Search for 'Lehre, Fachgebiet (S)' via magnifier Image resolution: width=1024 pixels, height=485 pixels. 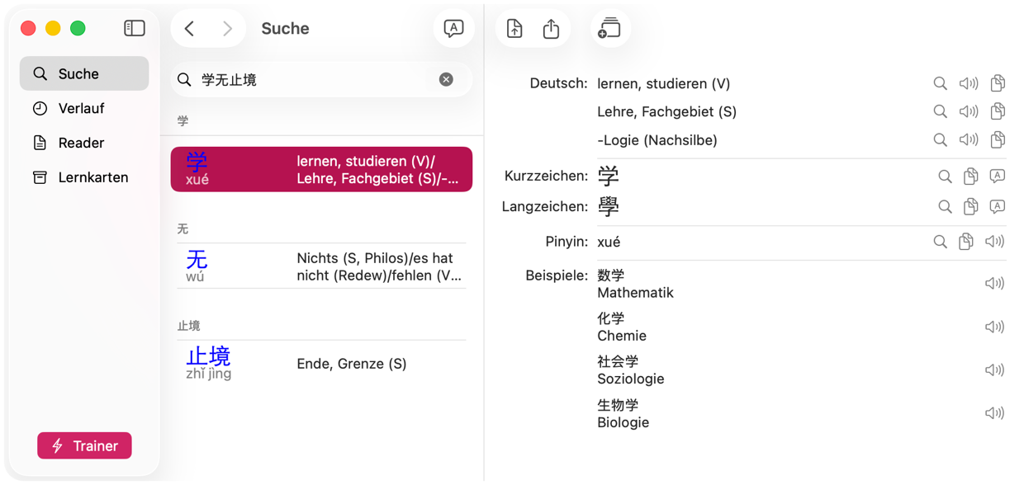click(940, 111)
